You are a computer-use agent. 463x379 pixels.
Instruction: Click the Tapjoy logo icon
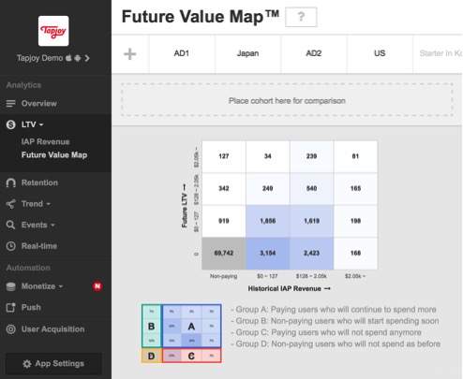pyautogui.click(x=53, y=31)
